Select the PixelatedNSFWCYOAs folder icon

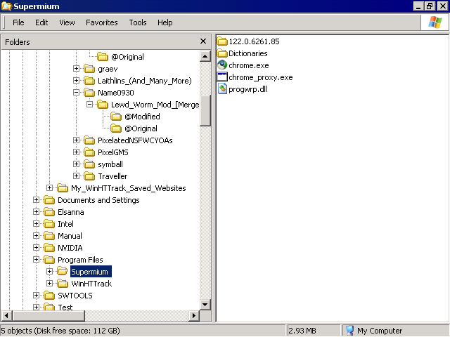89,140
